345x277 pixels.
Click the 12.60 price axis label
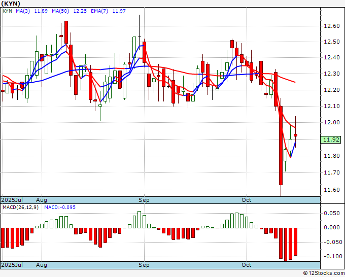coord(332,26)
